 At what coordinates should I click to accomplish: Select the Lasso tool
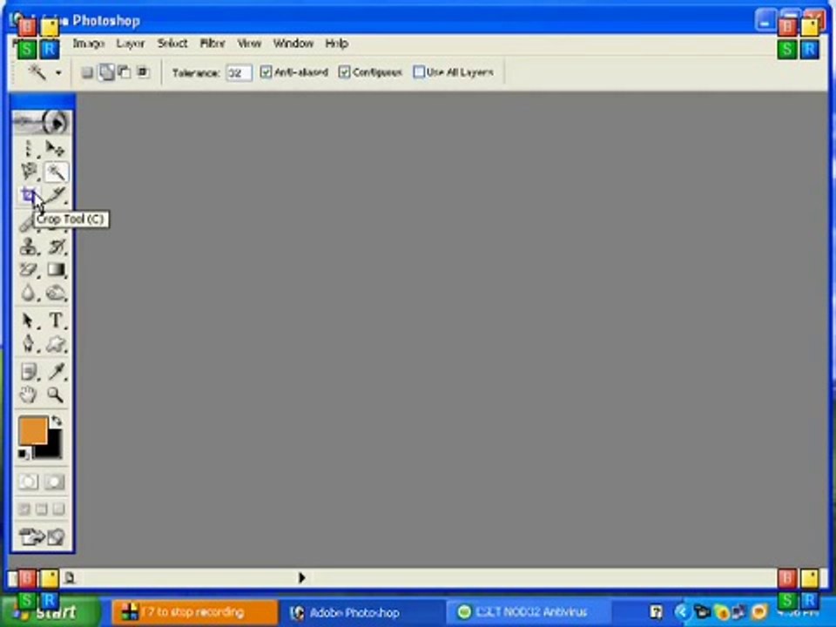(29, 172)
